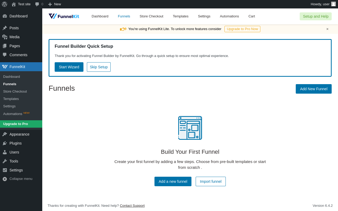Click the Version 6.4.2 footer text
Image resolution: width=338 pixels, height=211 pixels.
pos(323,206)
